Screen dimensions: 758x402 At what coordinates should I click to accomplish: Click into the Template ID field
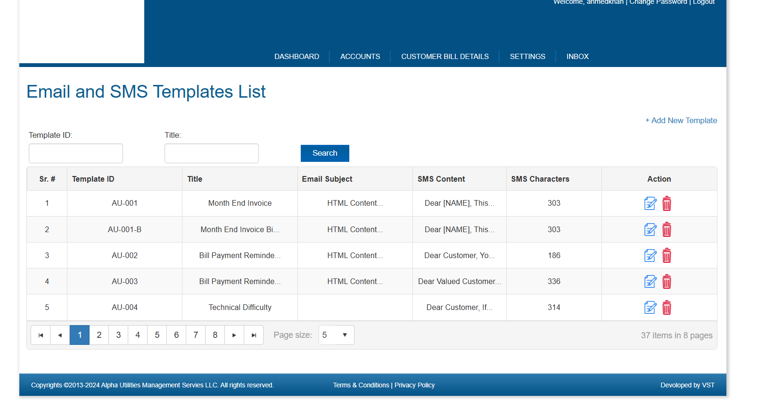[76, 153]
